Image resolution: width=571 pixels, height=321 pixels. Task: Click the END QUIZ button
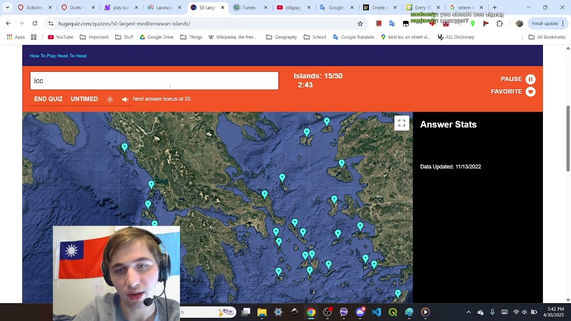click(48, 99)
